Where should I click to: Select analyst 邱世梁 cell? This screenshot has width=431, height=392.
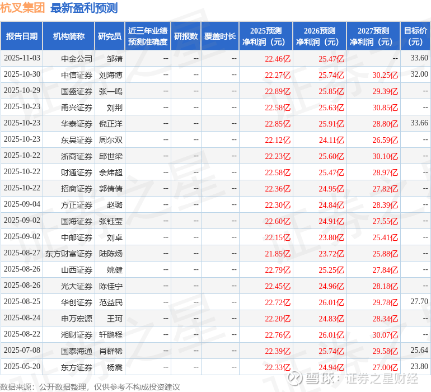coord(111,156)
